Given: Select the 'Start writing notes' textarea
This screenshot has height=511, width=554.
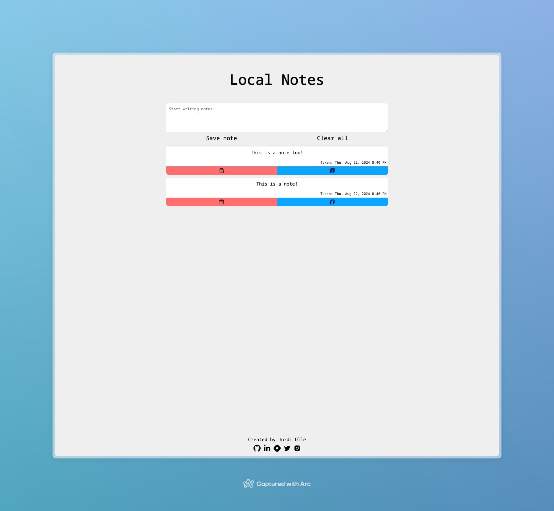Looking at the screenshot, I should [x=277, y=117].
